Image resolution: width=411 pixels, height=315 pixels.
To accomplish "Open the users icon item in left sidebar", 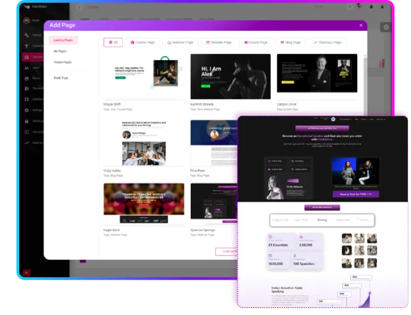I will (27, 68).
